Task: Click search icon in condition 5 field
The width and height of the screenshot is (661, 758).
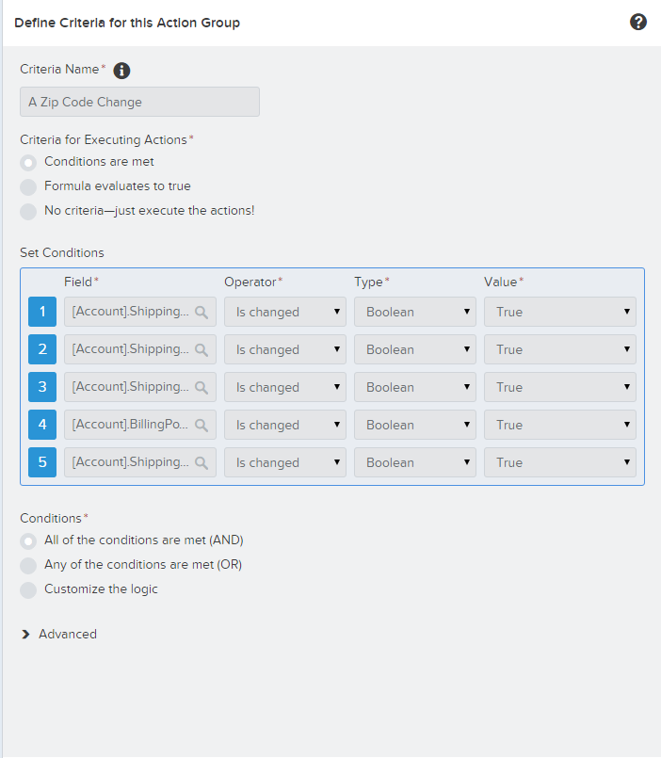Action: coord(202,462)
